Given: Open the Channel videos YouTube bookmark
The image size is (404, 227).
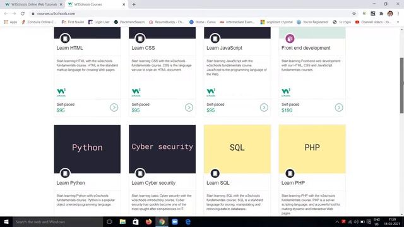Looking at the screenshot, I should [373, 22].
